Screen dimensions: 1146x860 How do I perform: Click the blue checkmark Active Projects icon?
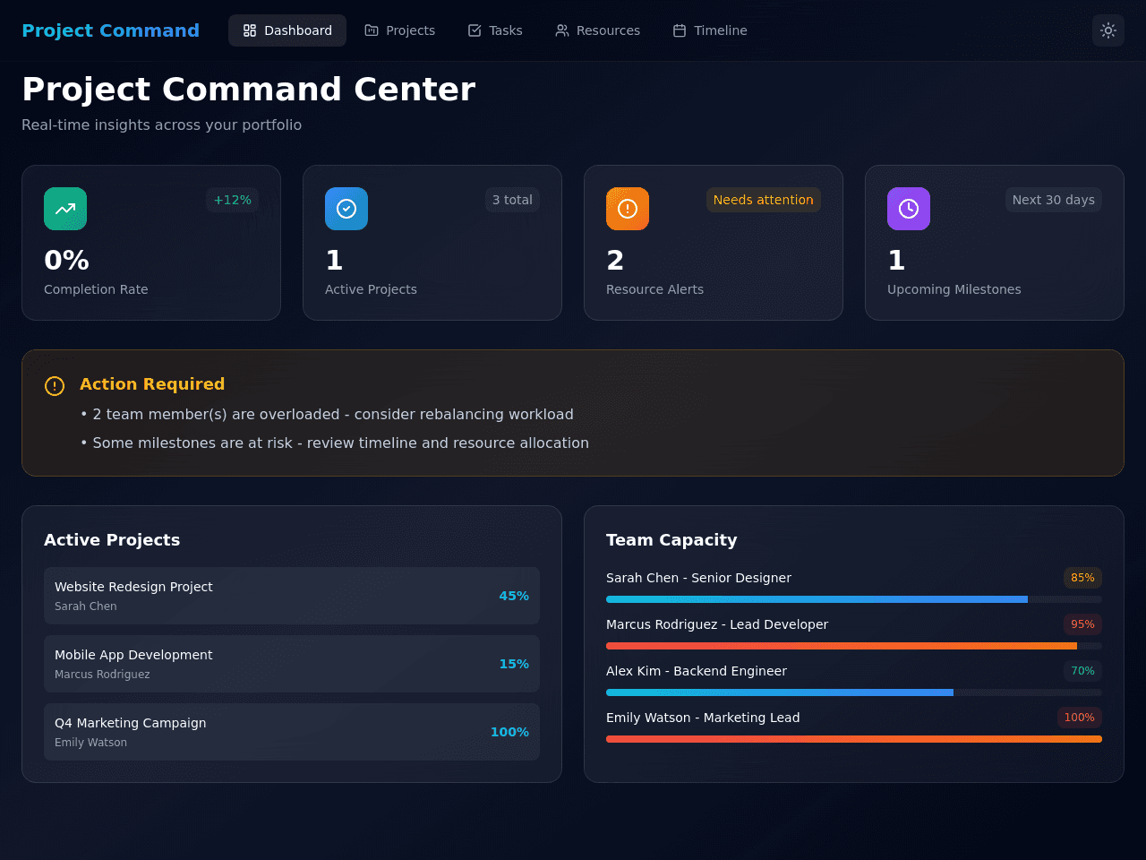point(346,209)
